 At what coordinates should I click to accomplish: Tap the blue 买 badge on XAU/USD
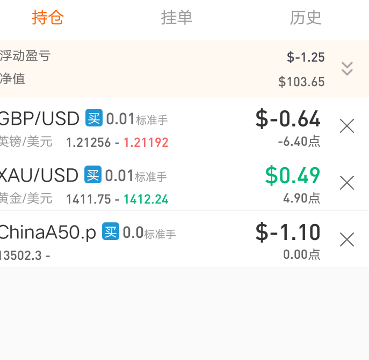point(93,175)
